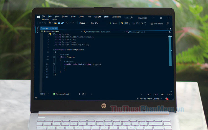This screenshot has height=130, width=208.
Task: Click the Start debugging play icon
Action: point(110,23)
